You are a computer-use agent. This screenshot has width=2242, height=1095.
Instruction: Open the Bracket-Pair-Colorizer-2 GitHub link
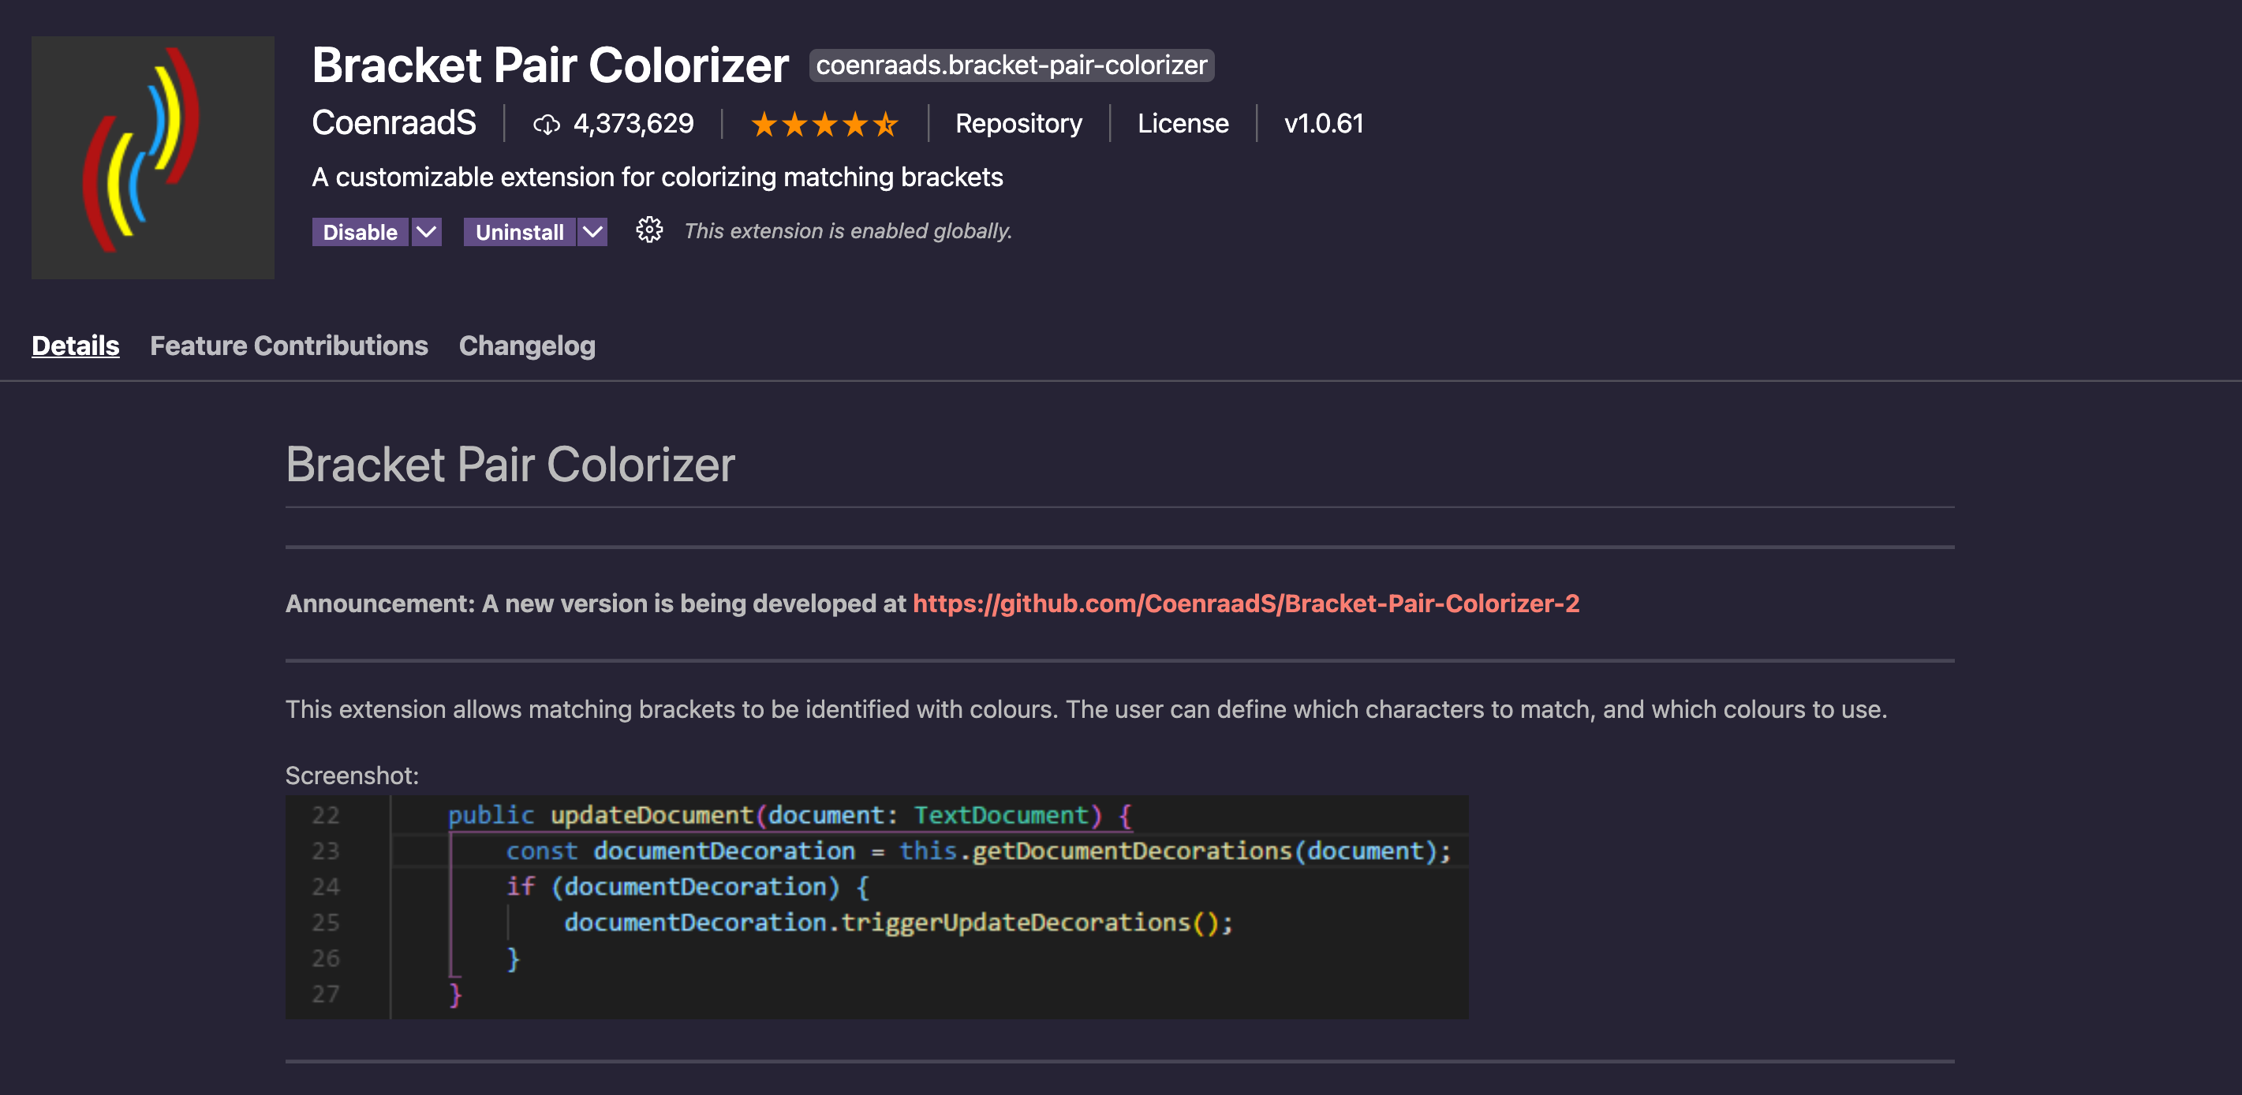(1246, 604)
